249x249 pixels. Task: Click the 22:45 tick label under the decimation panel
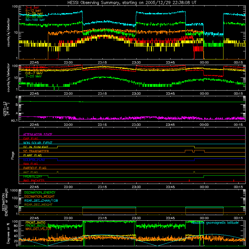click(x=34, y=218)
